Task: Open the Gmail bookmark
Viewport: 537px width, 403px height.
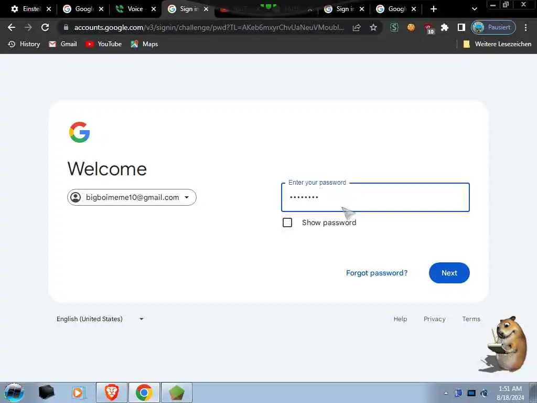Action: click(x=63, y=44)
